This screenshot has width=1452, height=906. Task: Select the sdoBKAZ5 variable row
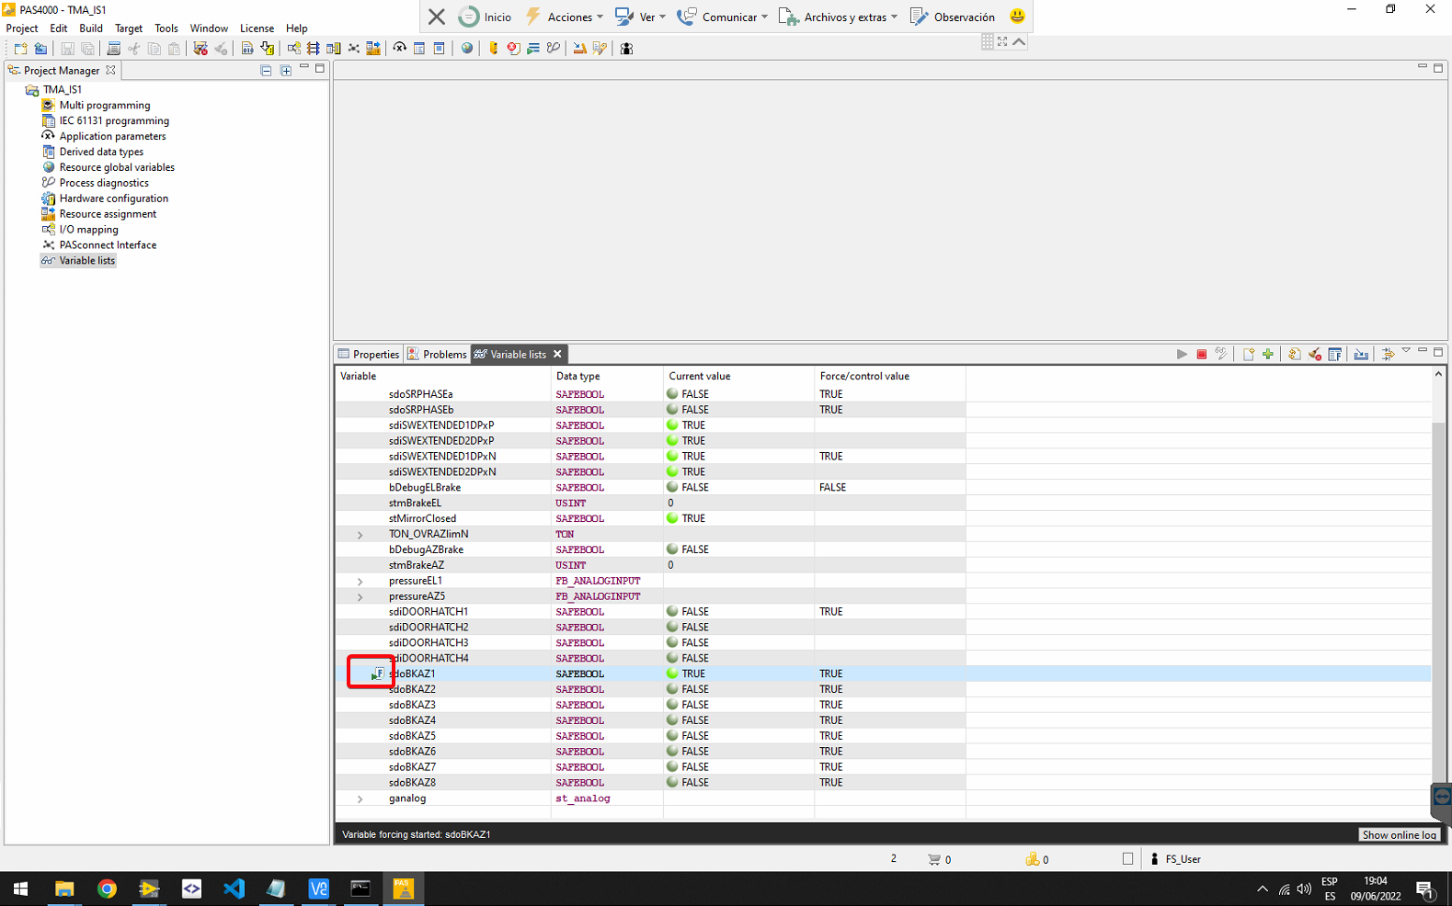pos(883,736)
